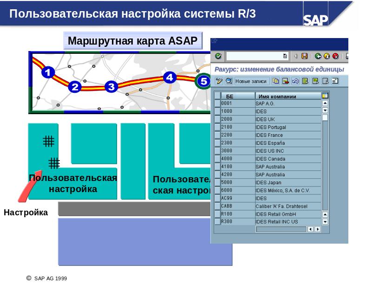Click the Delete entry icon
Image resolution: width=379 pixels, height=284 pixels.
286,81
